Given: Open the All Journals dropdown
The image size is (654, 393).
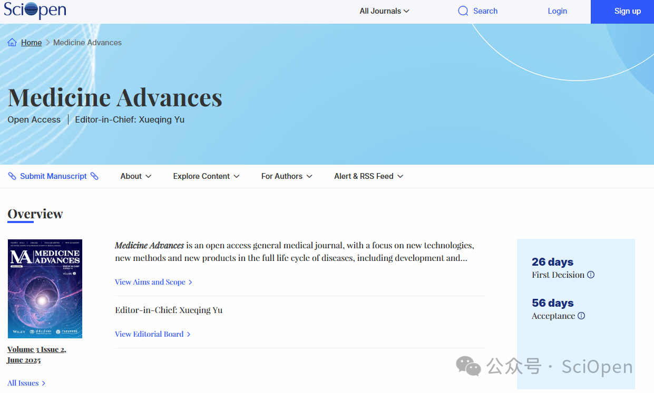Looking at the screenshot, I should tap(384, 11).
